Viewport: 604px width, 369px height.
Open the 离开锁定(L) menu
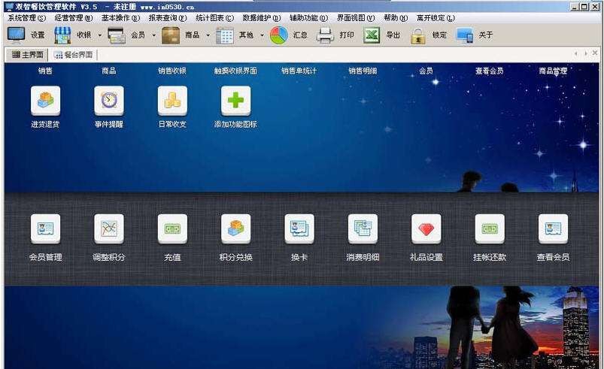coord(436,18)
